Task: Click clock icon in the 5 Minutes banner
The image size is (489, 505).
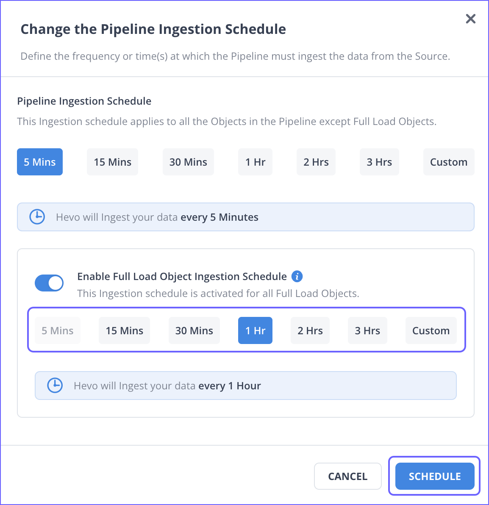Action: pyautogui.click(x=37, y=217)
